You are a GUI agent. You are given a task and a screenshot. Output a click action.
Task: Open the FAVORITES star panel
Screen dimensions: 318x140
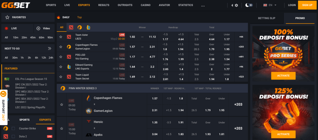coord(28,17)
